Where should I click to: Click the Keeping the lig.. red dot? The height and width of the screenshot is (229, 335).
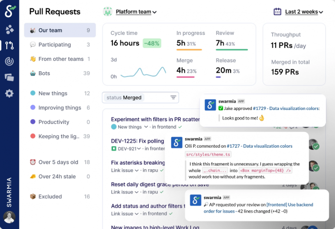pyautogui.click(x=33, y=136)
